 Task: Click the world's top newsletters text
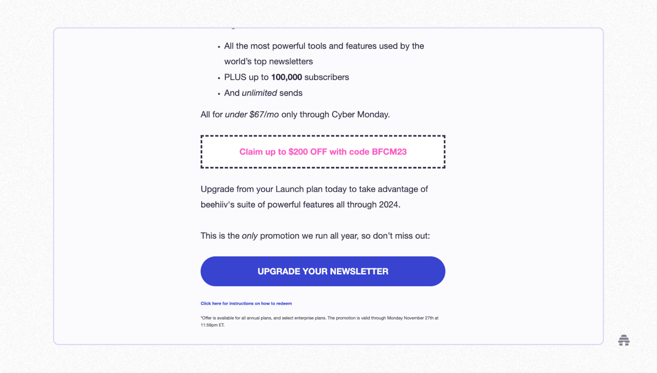coord(268,61)
